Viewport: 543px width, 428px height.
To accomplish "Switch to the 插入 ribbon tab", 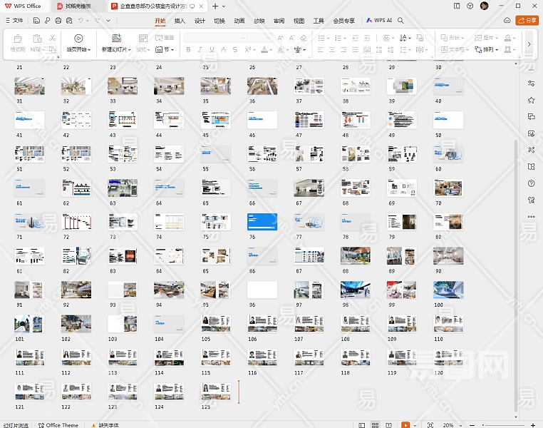I will (180, 21).
